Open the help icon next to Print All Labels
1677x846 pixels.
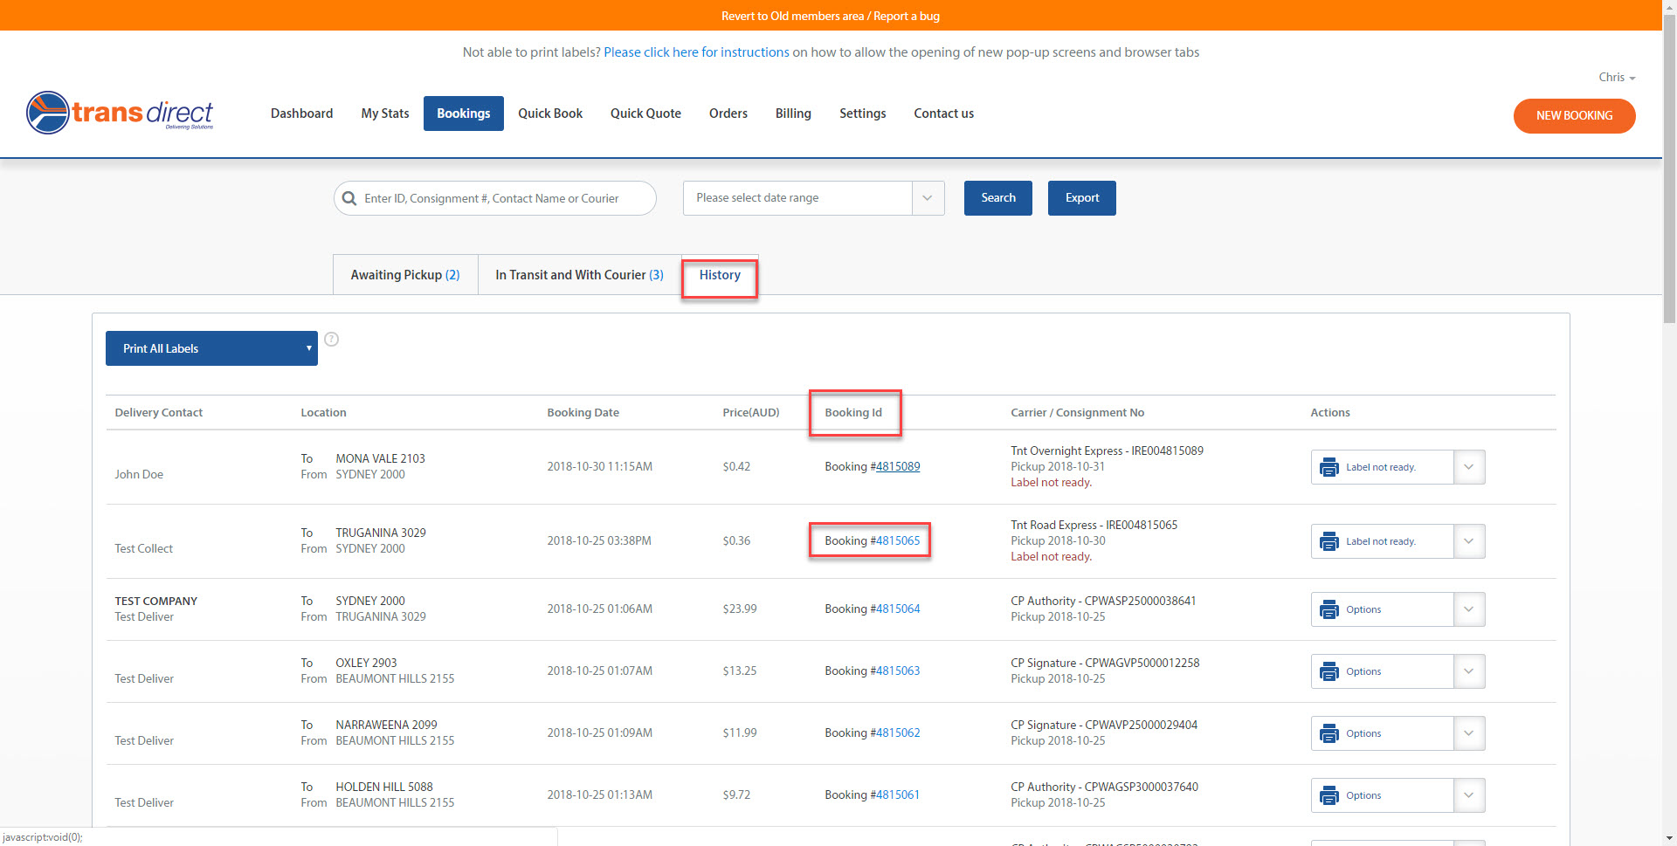(x=332, y=340)
